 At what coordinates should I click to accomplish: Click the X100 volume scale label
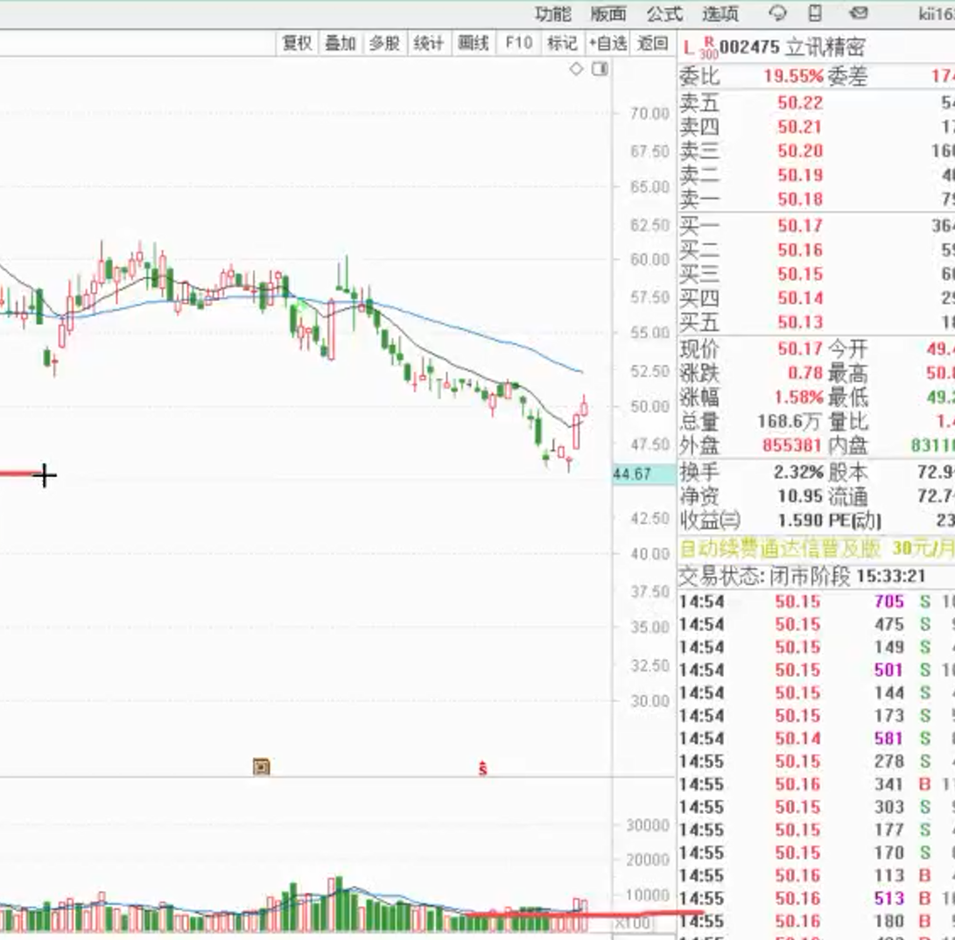632,922
